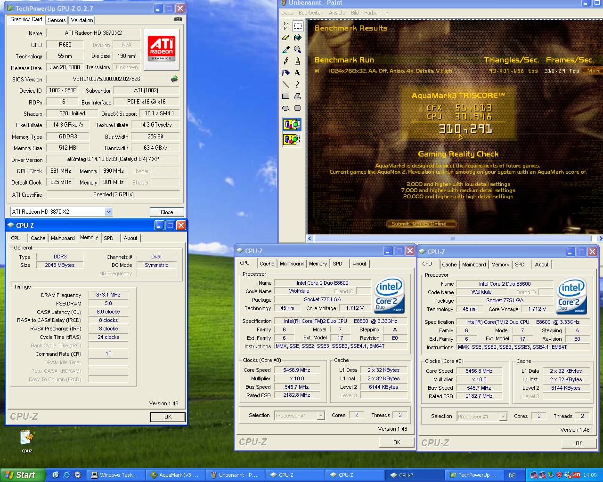Click the taskbar clock showing 14:09
The image size is (603, 482).
(590, 475)
